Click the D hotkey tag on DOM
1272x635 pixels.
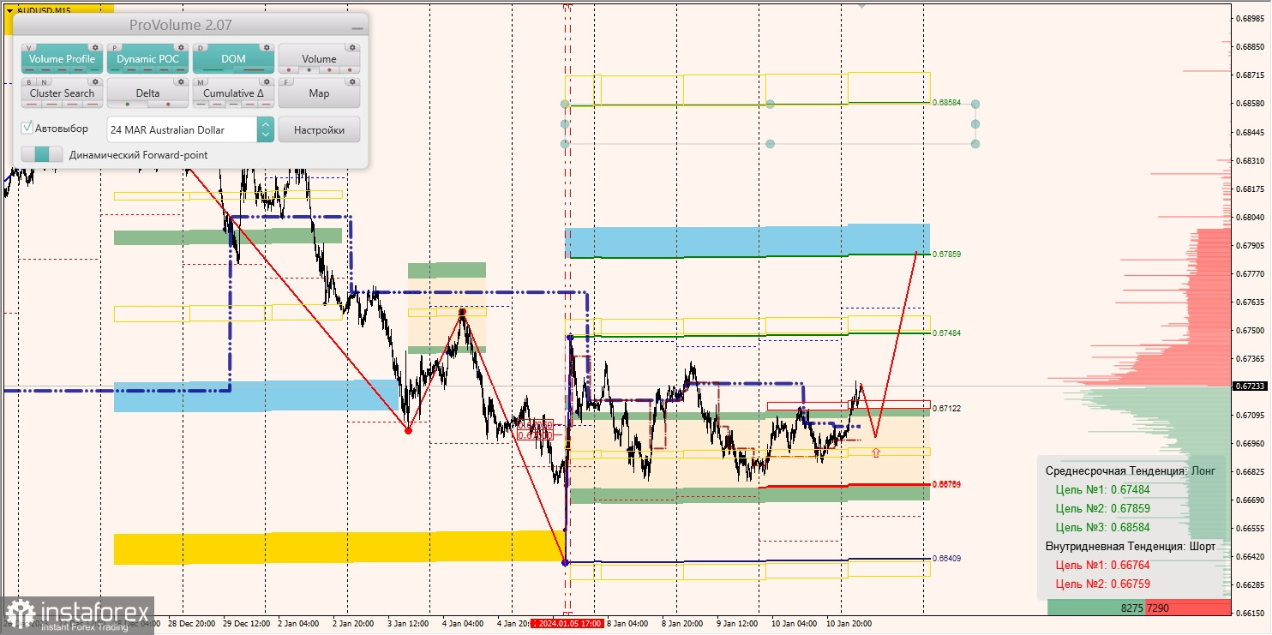pyautogui.click(x=201, y=48)
